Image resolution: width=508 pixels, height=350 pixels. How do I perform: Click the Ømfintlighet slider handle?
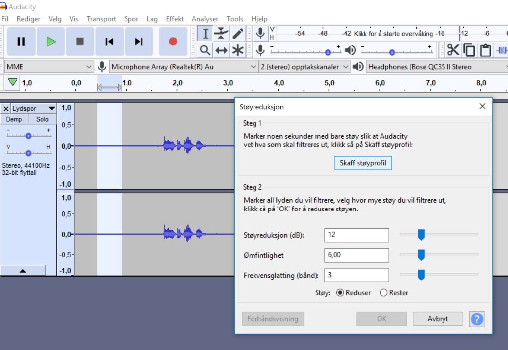coord(421,255)
